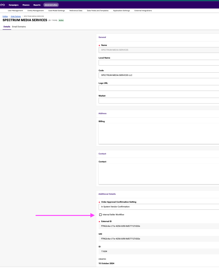Click the app logo icon in top bar
This screenshot has height=270, width=219.
click(2, 5)
